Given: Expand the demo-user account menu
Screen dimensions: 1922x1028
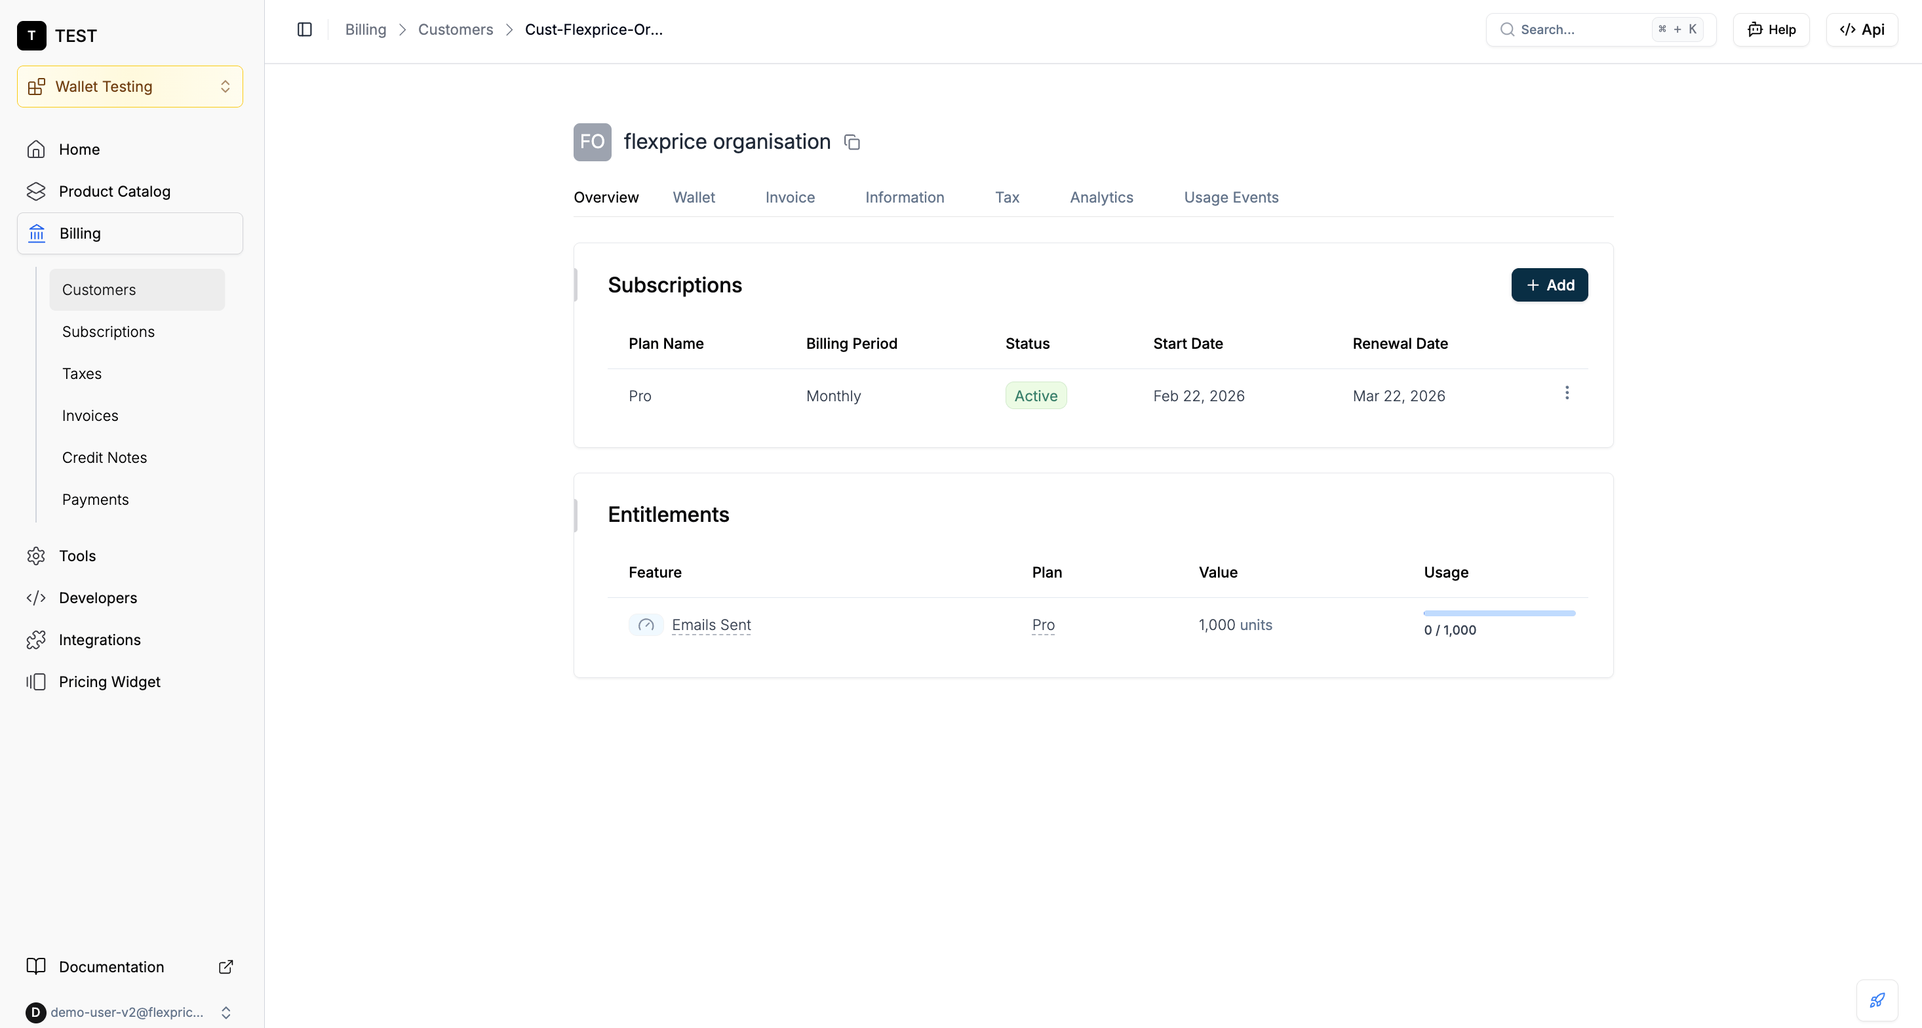Looking at the screenshot, I should pos(130,1012).
